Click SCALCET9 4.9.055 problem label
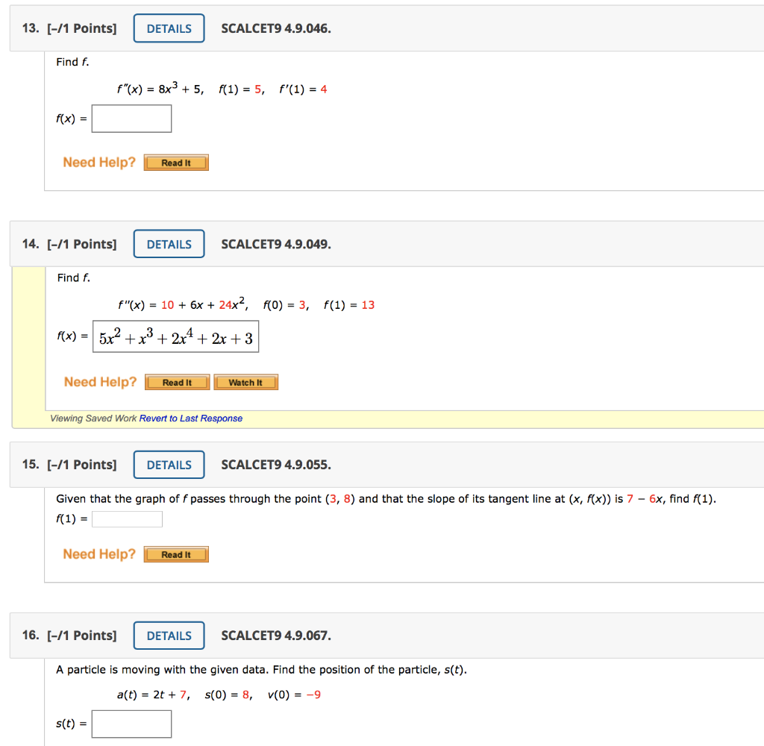764x746 pixels. pos(275,464)
